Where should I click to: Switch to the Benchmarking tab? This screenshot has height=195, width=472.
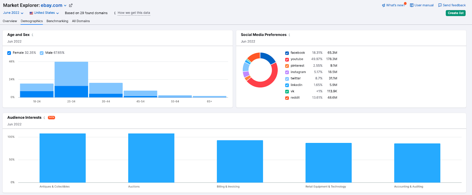tap(57, 21)
